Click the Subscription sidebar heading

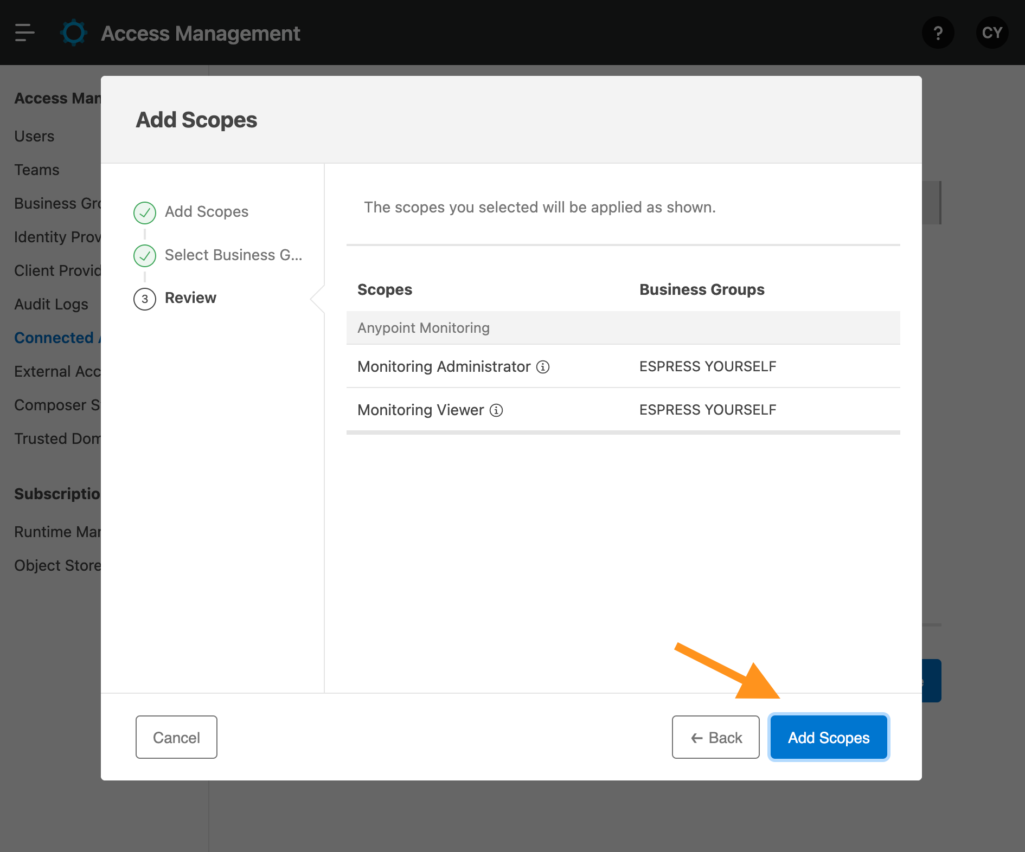click(57, 494)
